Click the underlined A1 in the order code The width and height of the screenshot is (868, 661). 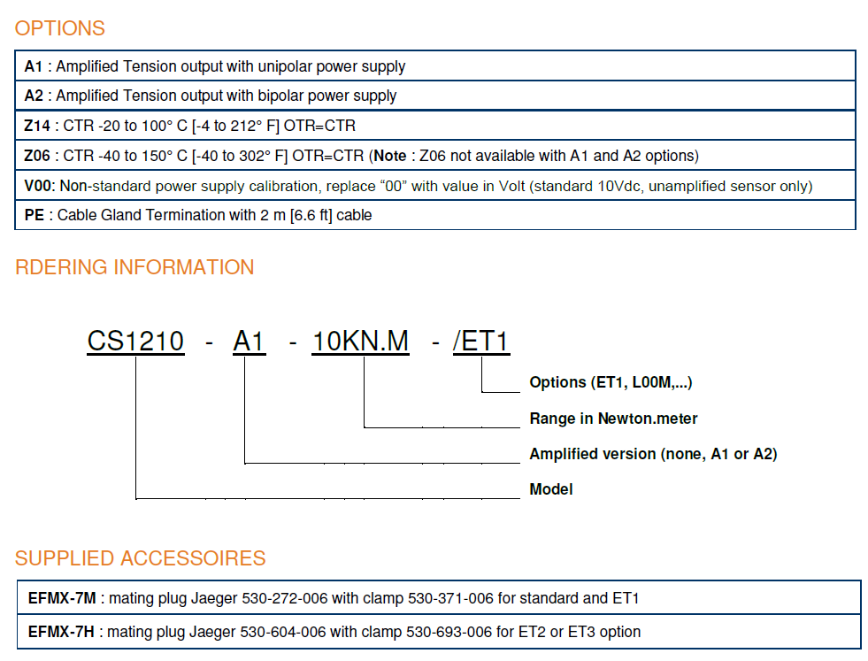coord(249,342)
